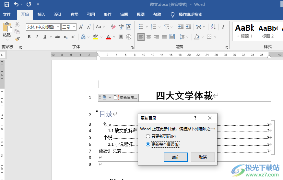Increase paragraph indent
Screen dimensions: 283x180
pos(189,27)
